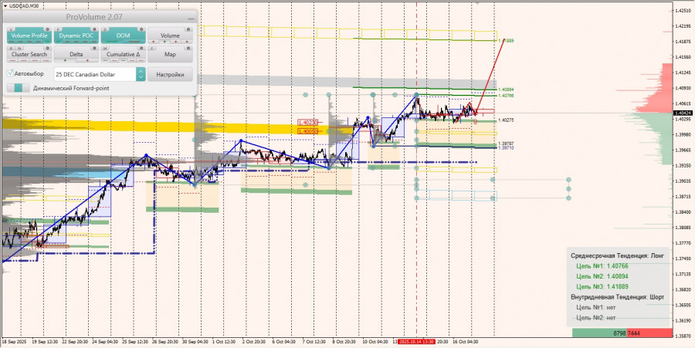Toggle the Volume Profile indicator off
The image size is (695, 348).
pos(29,35)
